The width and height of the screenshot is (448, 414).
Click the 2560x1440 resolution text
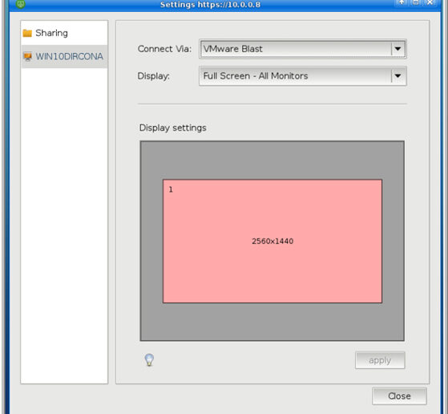[272, 241]
